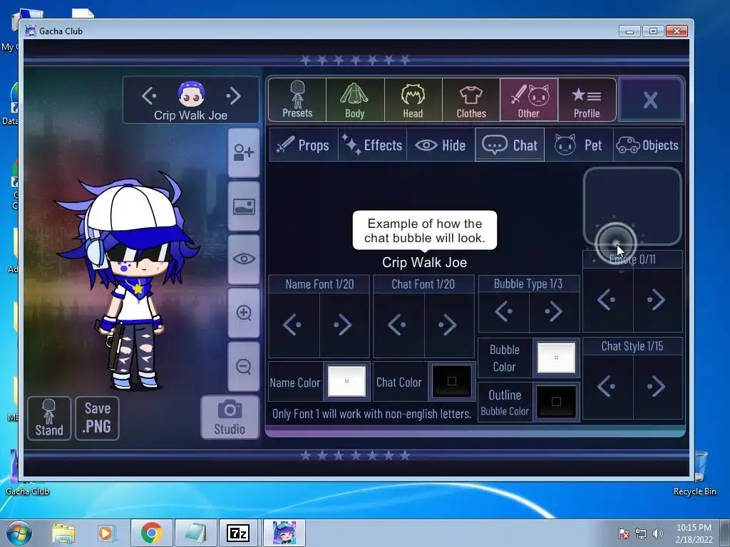
Task: Open Windows Media Player from taskbar
Action: pos(106,533)
